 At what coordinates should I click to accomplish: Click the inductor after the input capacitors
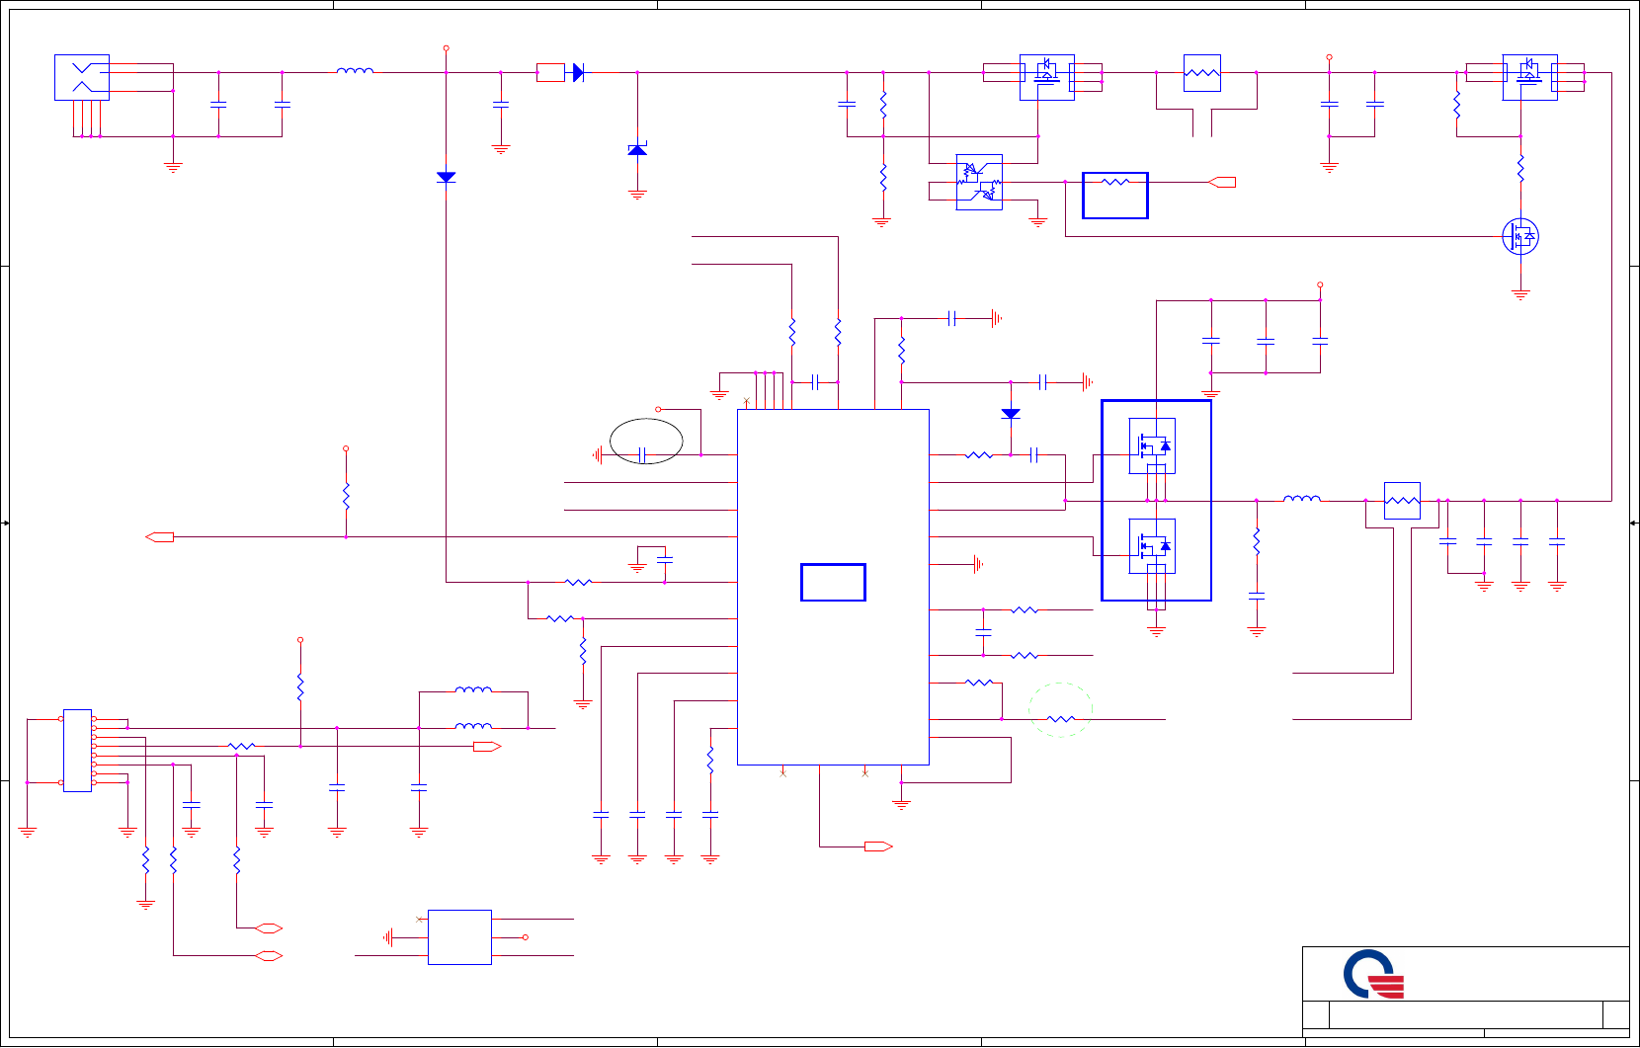click(355, 70)
